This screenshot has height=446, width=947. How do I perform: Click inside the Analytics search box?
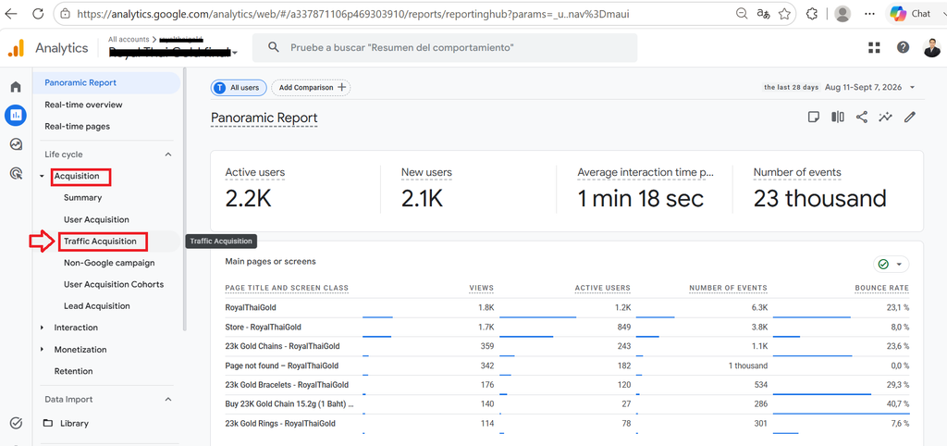(x=445, y=47)
